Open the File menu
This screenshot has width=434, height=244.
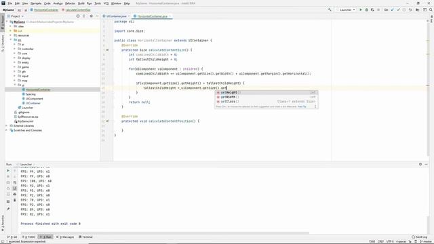(10, 3)
